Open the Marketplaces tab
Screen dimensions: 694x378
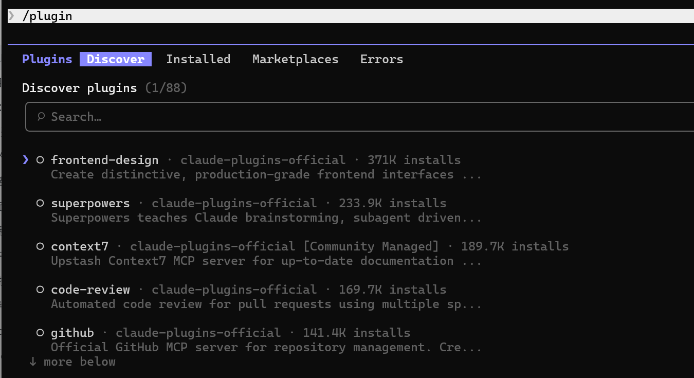295,59
